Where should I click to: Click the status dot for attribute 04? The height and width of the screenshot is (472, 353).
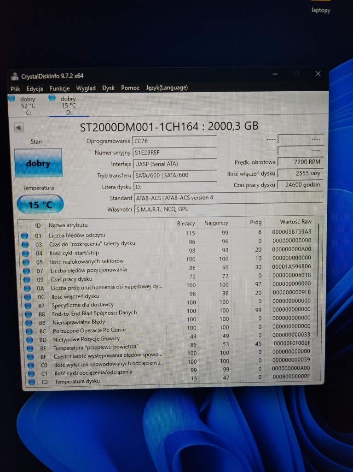coord(26,254)
